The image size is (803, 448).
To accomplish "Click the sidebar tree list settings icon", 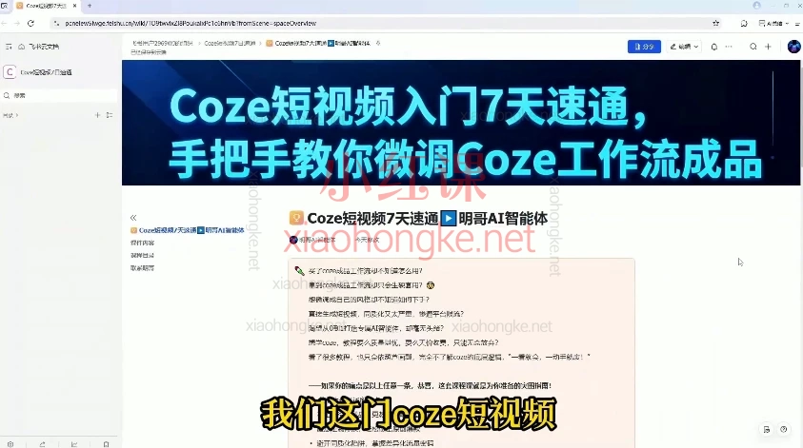I will (110, 115).
